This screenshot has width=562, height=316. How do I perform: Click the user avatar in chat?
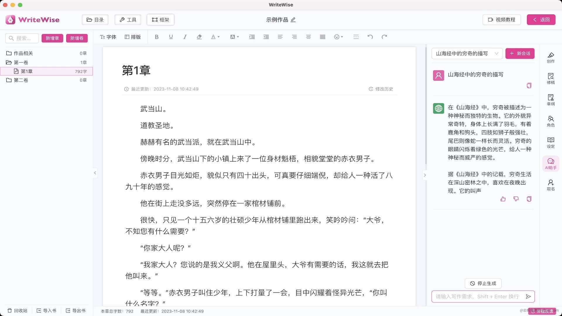pos(438,75)
